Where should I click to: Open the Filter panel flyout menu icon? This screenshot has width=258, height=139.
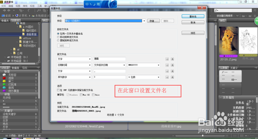38,68
